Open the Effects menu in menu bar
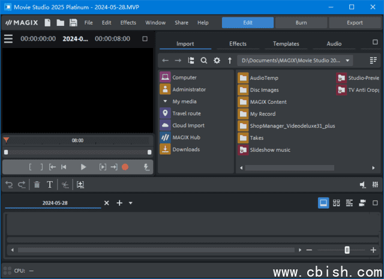 pos(128,23)
